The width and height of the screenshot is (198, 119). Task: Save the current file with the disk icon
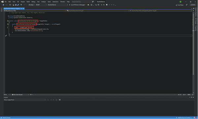16,5
